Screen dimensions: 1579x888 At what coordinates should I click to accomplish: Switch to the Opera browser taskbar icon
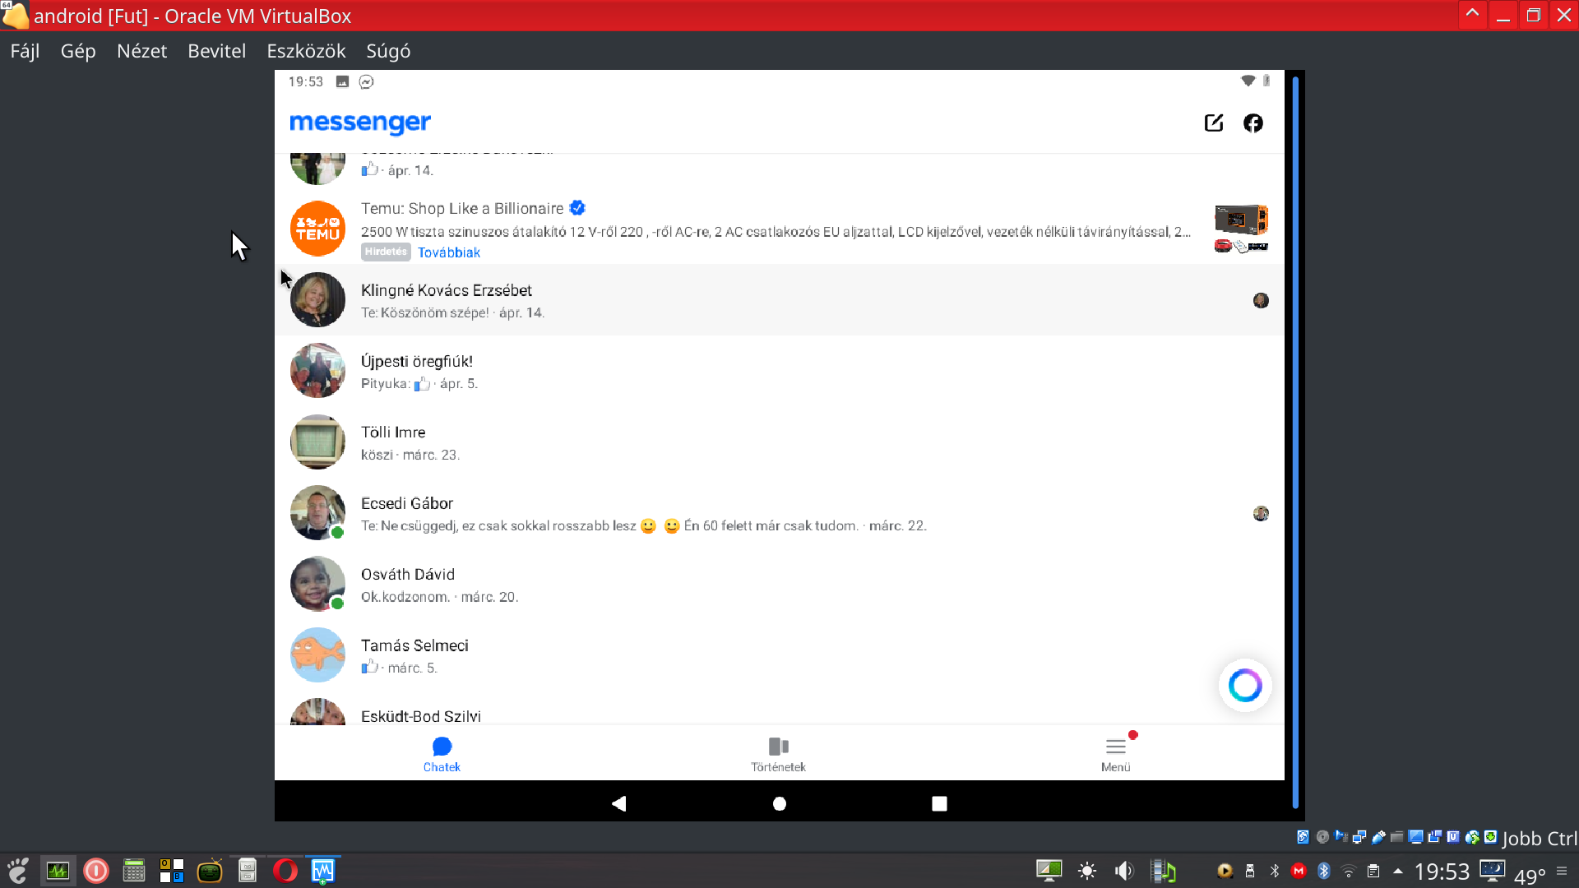point(285,871)
